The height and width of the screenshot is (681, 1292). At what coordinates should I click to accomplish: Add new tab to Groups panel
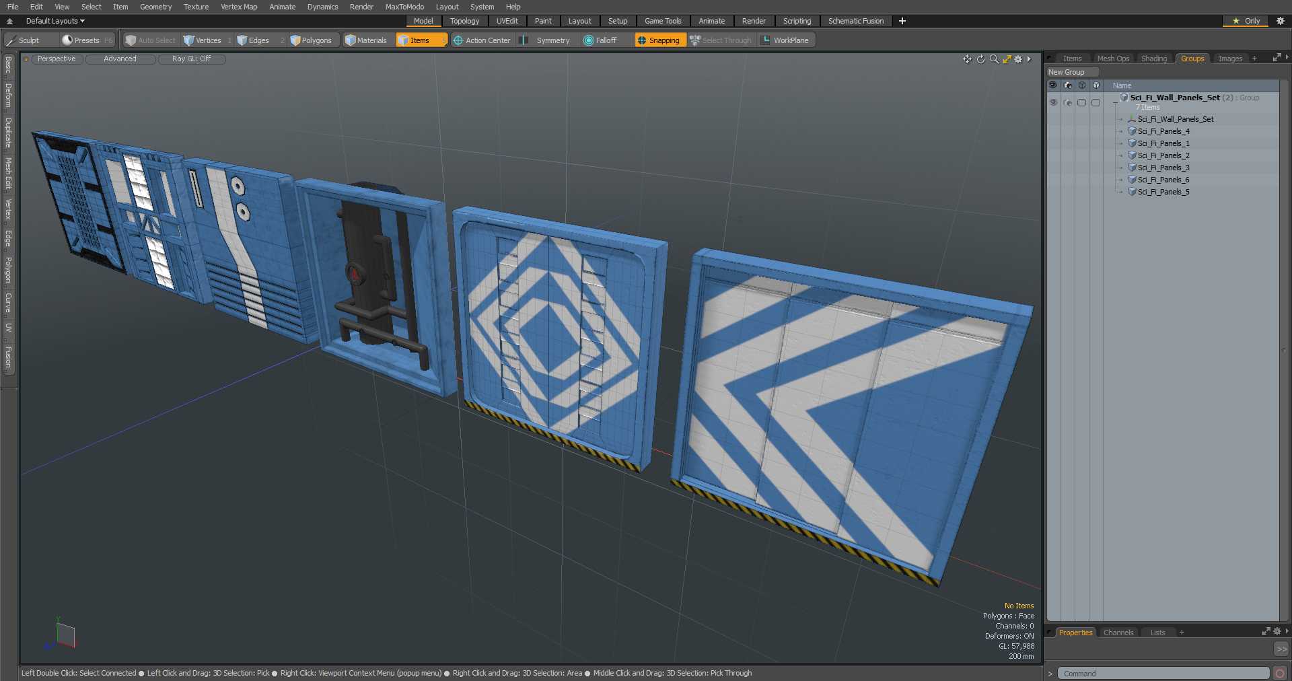pos(1254,59)
